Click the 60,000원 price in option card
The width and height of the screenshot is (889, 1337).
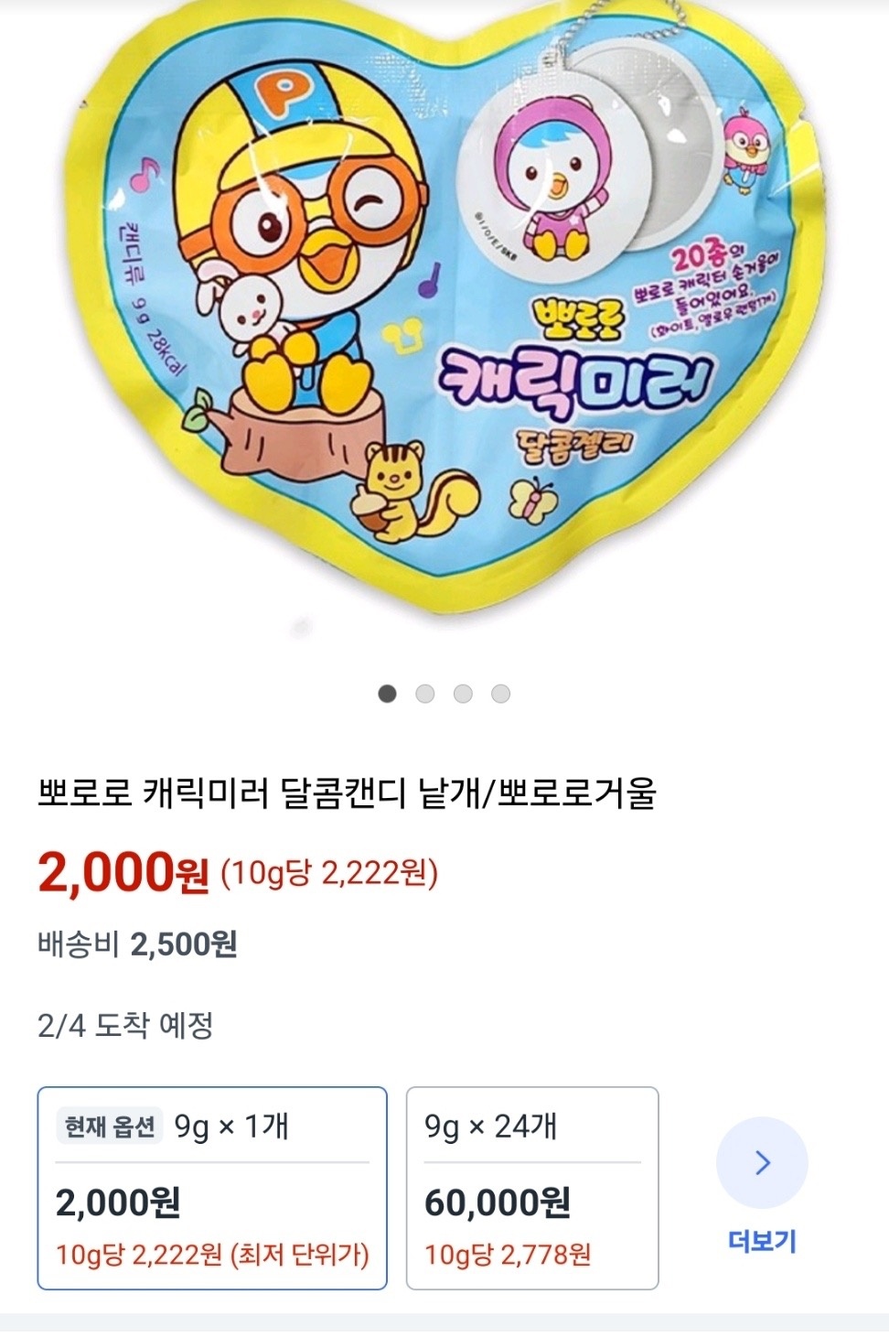click(x=498, y=1202)
